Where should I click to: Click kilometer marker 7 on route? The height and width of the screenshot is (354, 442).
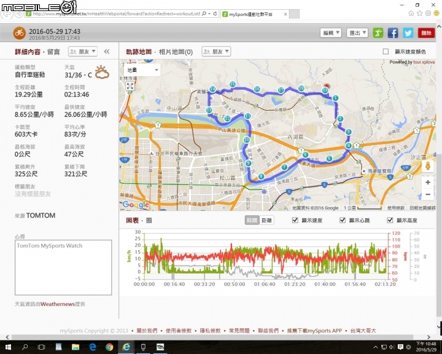click(284, 167)
